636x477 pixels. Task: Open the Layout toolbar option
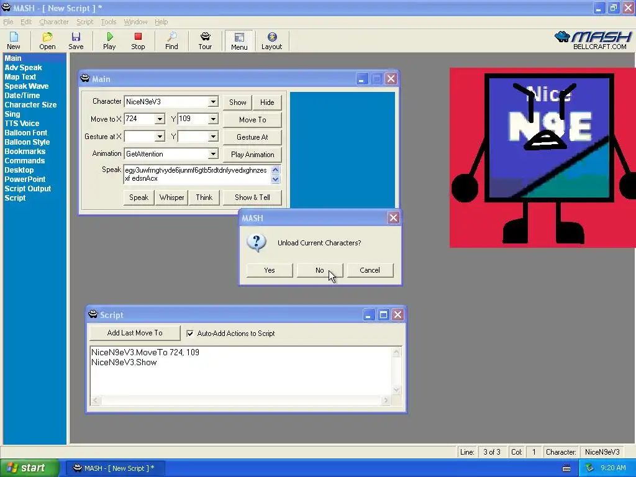tap(272, 41)
